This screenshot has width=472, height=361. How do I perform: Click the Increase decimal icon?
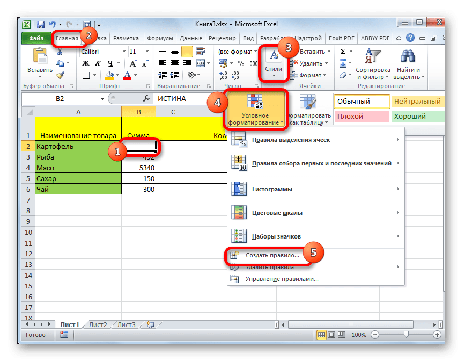click(223, 75)
